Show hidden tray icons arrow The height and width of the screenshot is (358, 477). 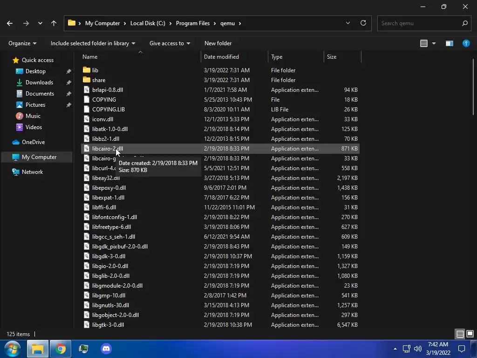point(395,349)
